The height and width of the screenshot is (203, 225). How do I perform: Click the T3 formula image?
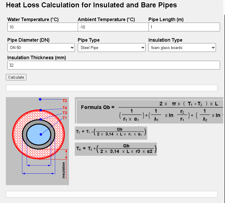pos(111,133)
